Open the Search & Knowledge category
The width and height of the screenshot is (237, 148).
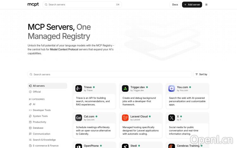click(x=44, y=140)
